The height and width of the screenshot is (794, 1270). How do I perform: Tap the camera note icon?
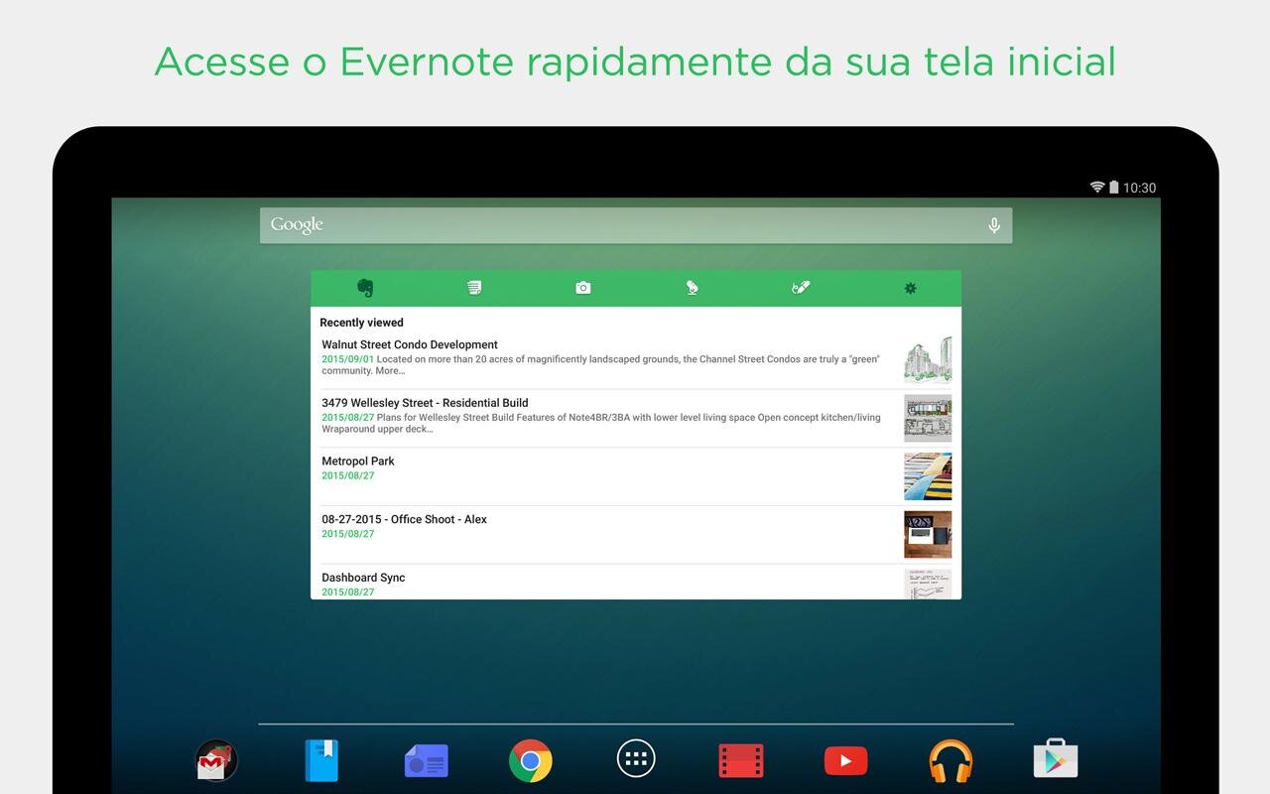(x=583, y=288)
